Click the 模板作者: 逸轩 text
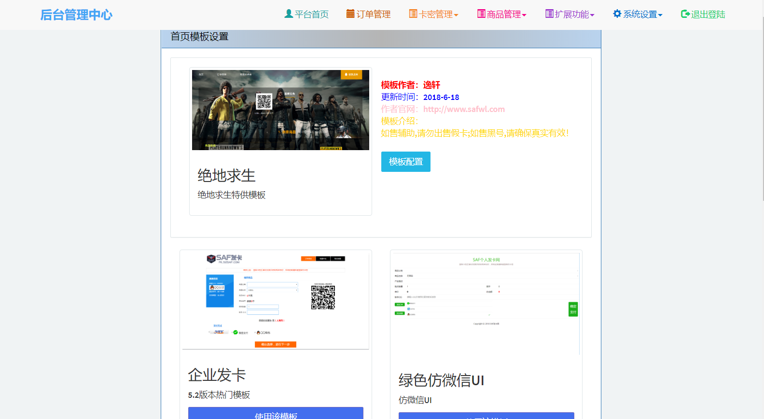 pyautogui.click(x=411, y=85)
